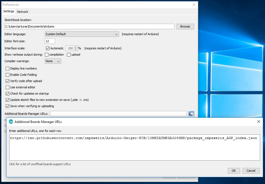Increase interface scale with the up arrow
This screenshot has height=184, width=265.
pyautogui.click(x=76, y=47)
